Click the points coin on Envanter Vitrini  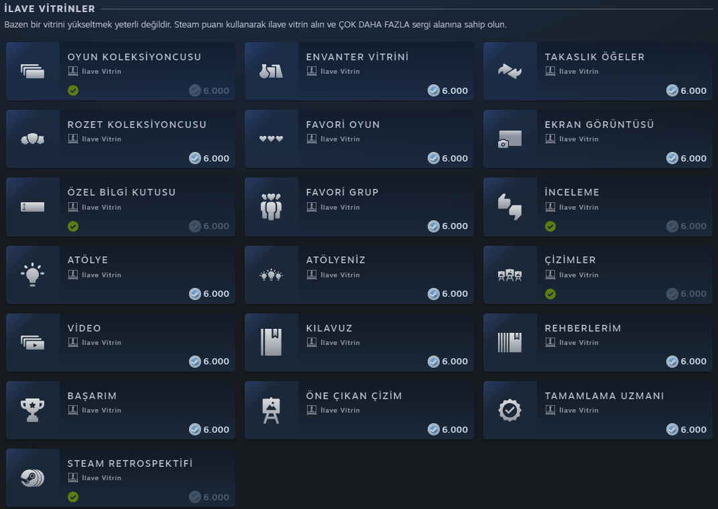434,90
